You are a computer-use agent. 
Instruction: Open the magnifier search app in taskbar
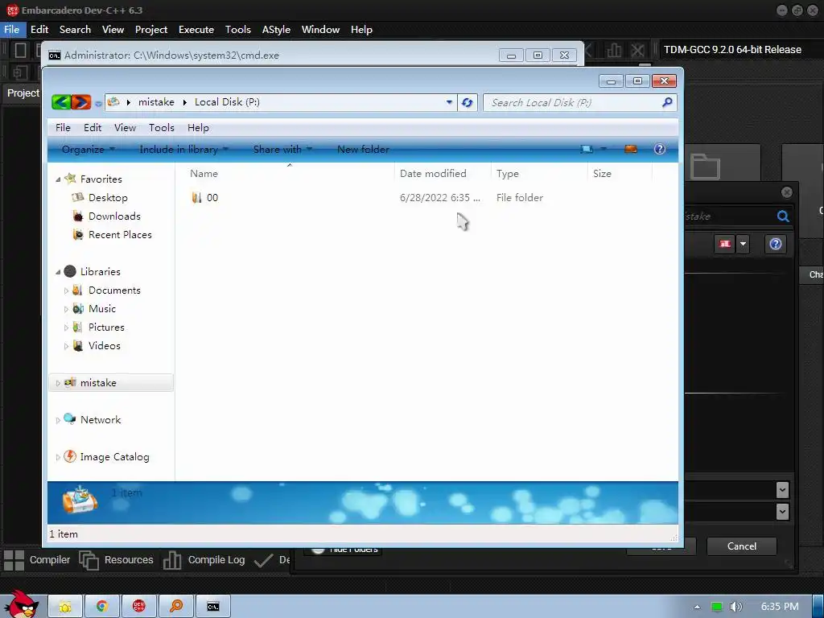[176, 607]
